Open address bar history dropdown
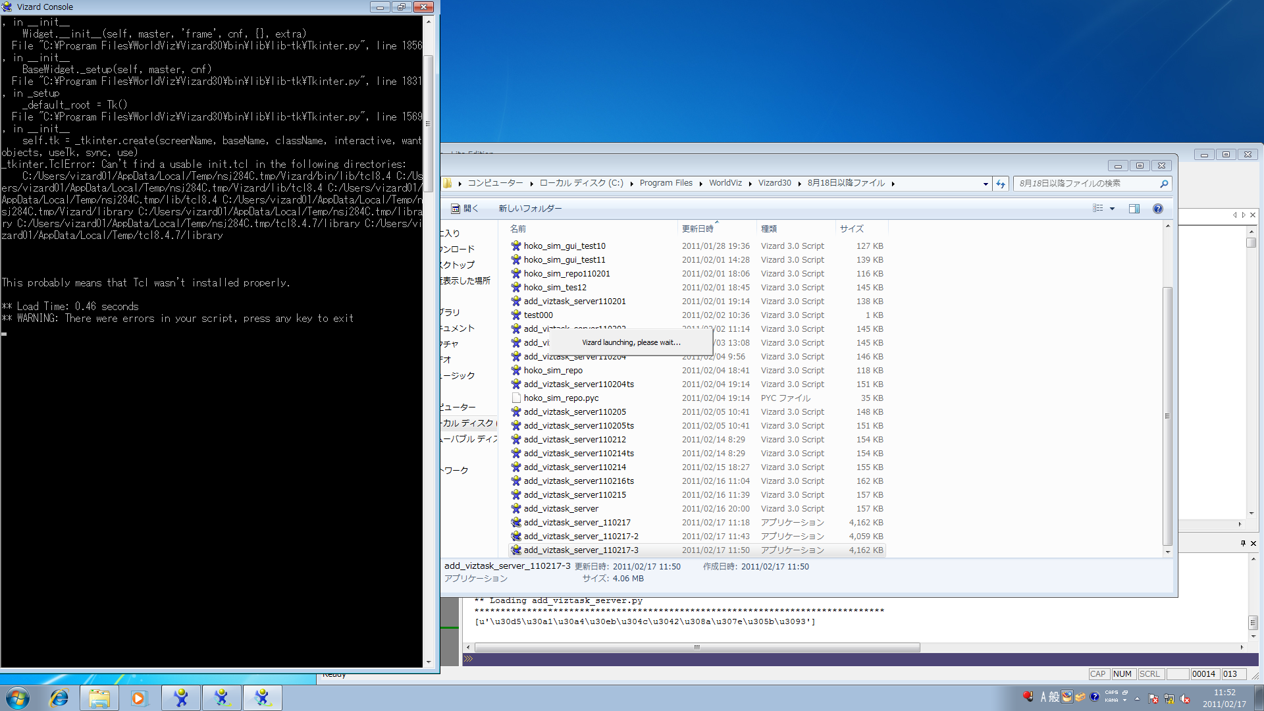The height and width of the screenshot is (711, 1264). pyautogui.click(x=986, y=184)
